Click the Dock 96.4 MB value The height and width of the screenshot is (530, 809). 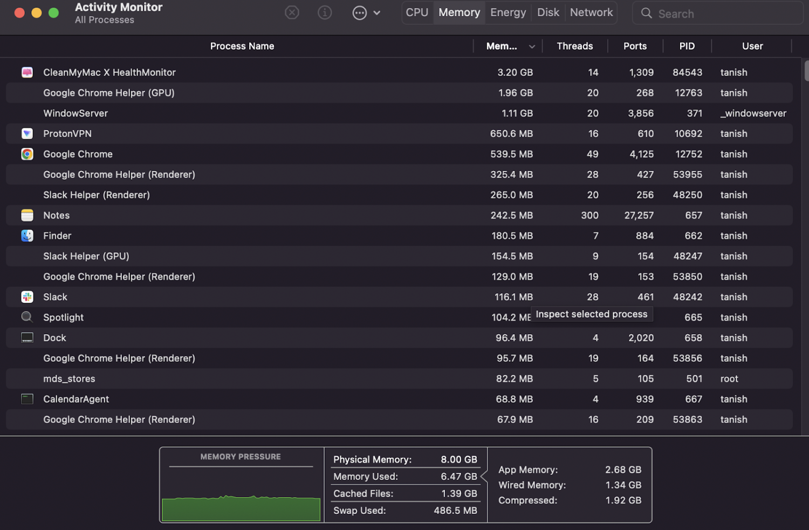[x=514, y=338]
